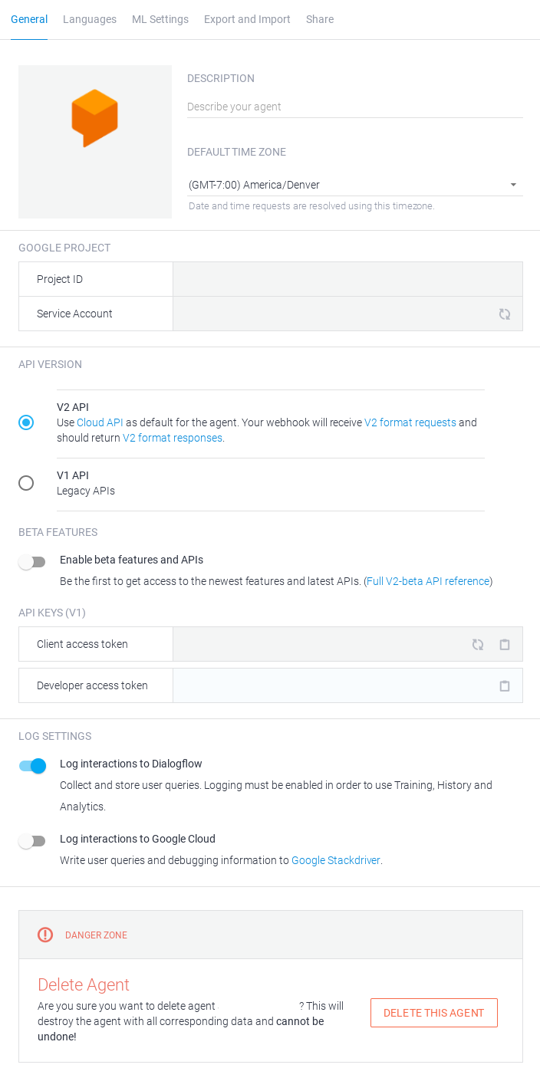
Task: Open the Default Time Zone dropdown
Action: coord(514,185)
